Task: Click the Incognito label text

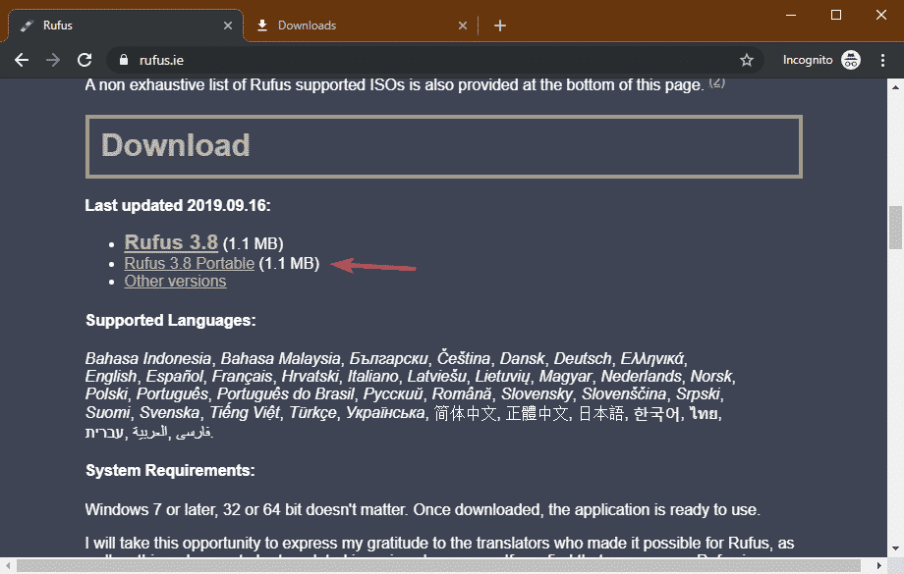Action: (x=808, y=60)
